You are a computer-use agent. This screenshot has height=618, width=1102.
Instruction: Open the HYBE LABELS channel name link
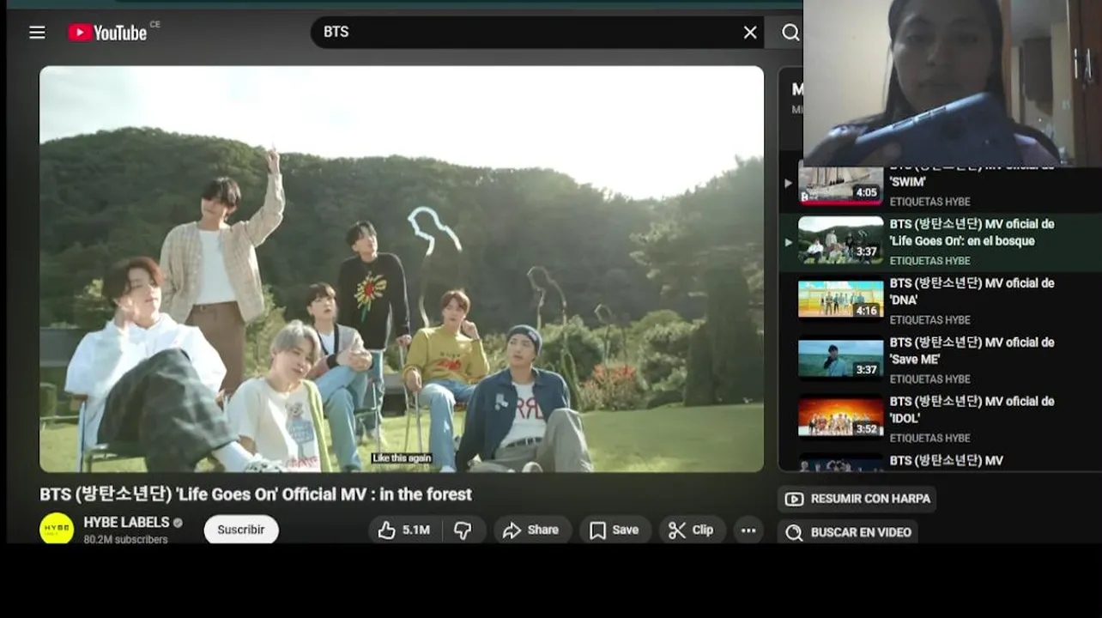pyautogui.click(x=126, y=522)
